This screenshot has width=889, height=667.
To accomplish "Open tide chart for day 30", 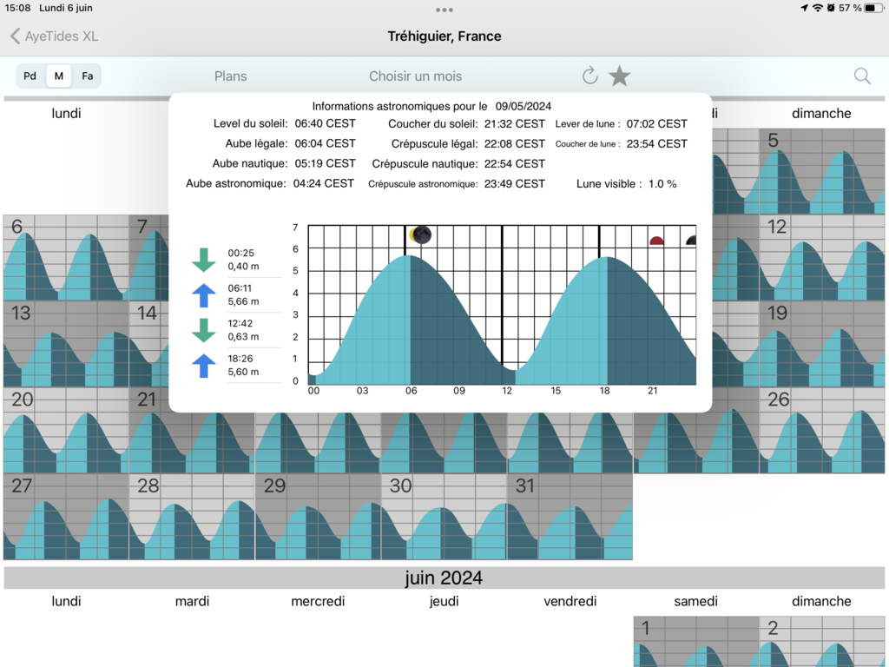I will click(444, 517).
